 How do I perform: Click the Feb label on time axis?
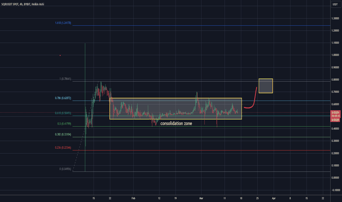pos(133,198)
